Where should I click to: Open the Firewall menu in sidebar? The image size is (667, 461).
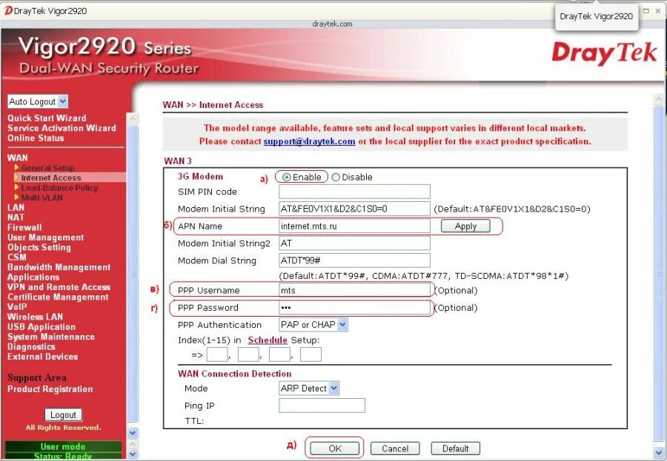[24, 227]
